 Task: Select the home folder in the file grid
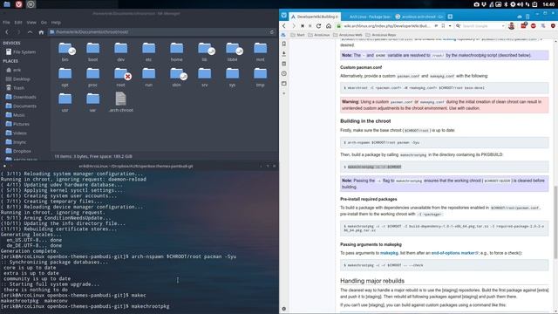point(176,49)
